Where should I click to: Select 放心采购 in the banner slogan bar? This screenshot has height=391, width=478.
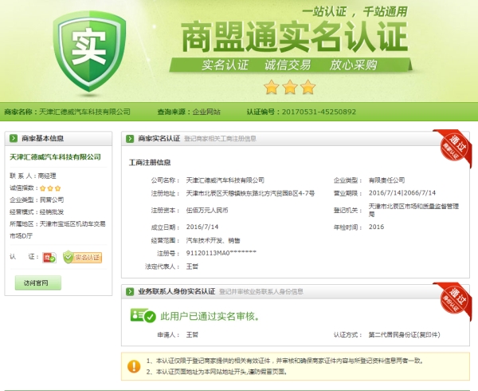pyautogui.click(x=352, y=65)
